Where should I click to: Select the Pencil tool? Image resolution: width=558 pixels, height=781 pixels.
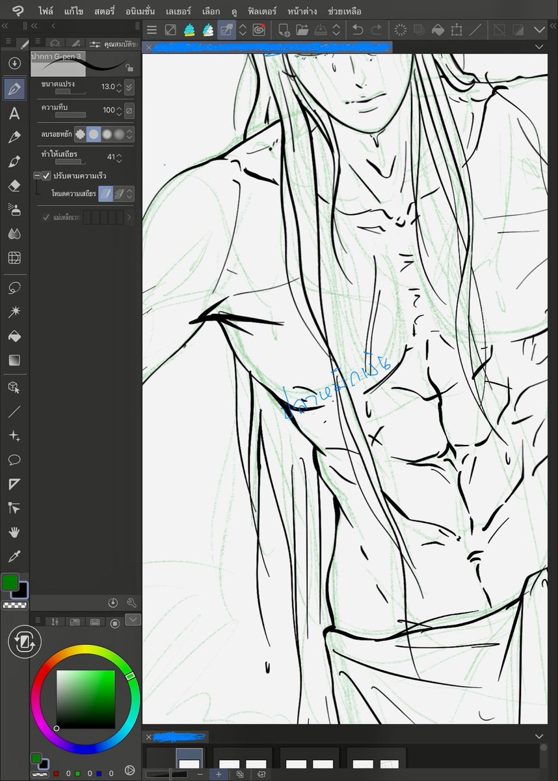click(14, 137)
